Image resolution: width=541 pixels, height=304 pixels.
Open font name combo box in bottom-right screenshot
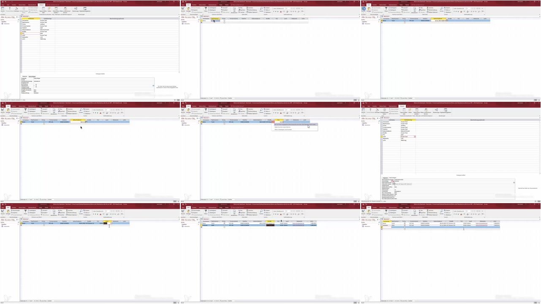460,211
